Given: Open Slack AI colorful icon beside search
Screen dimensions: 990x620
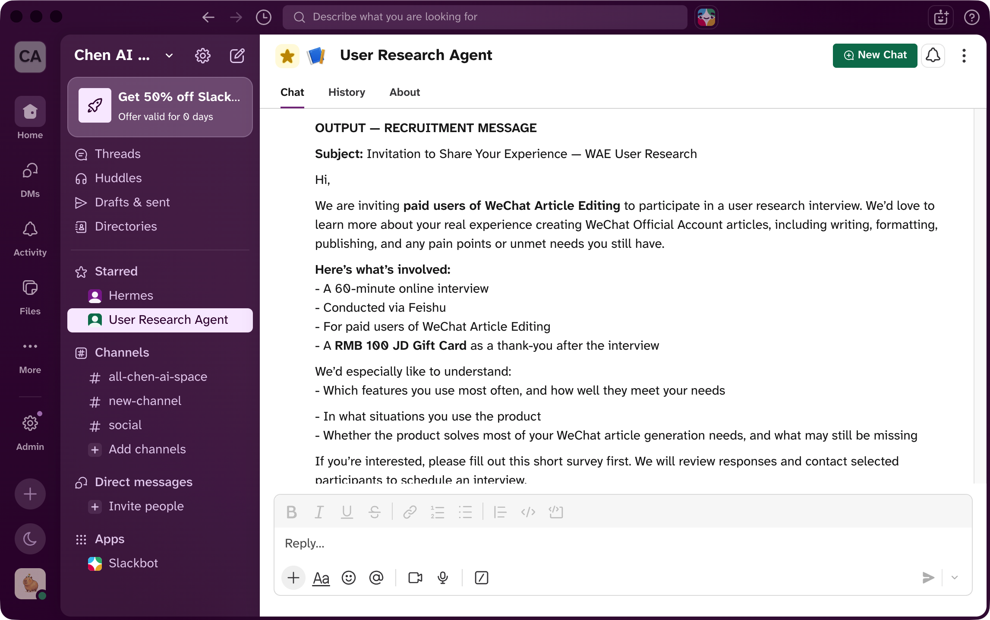Looking at the screenshot, I should tap(706, 17).
